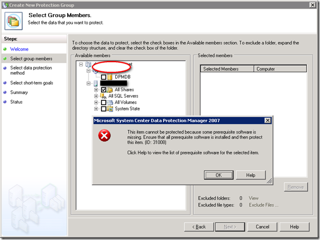Close the Data Protection Manager 2007 error dialog
Image resolution: width=320 pixels, height=240 pixels.
click(268, 121)
